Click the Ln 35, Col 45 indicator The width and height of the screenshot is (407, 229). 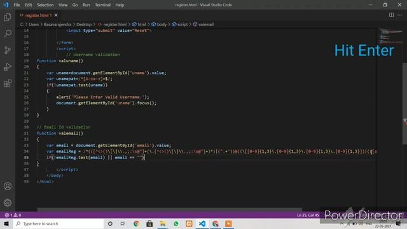(308, 215)
